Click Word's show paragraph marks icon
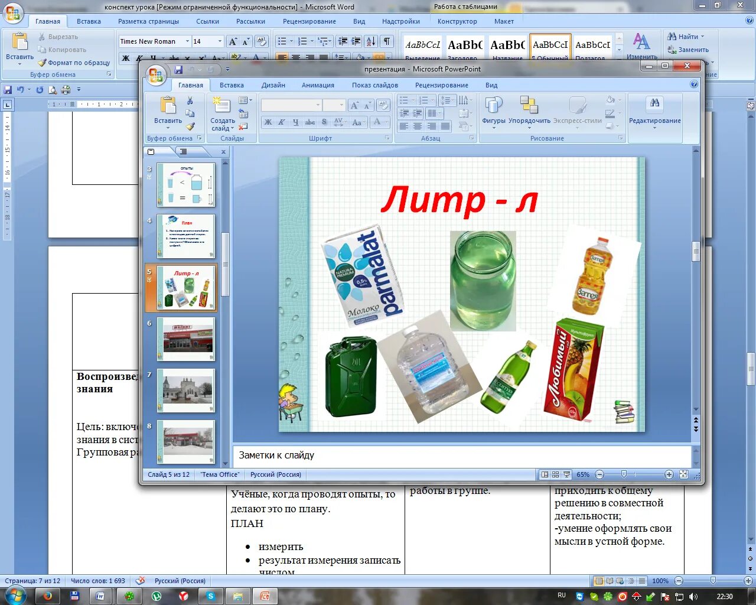 click(x=386, y=41)
